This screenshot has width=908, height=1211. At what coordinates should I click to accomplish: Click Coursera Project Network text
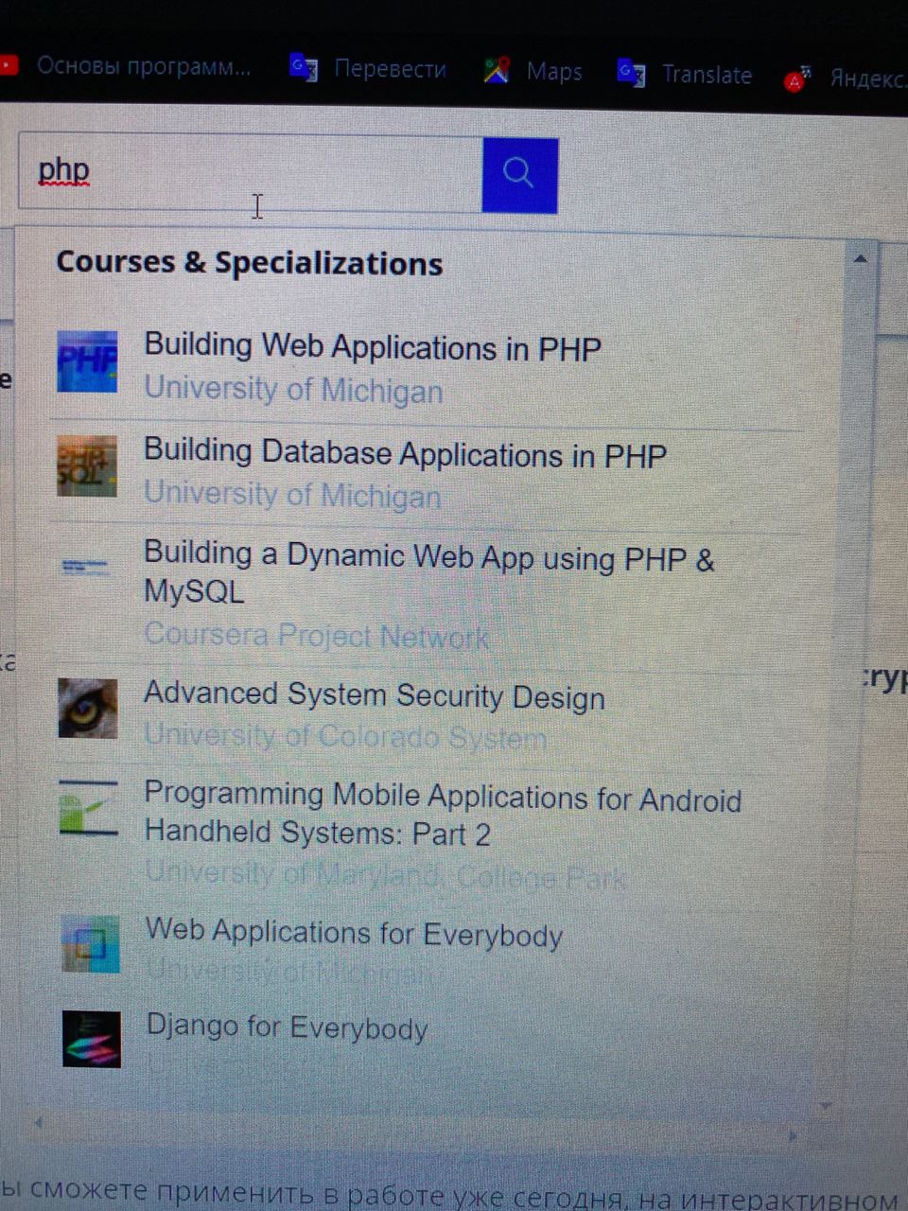[x=317, y=636]
